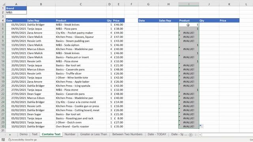Viewport: 253px width, 142px height.
Task: Switch to the Number sheet tab
Action: [x=70, y=134]
